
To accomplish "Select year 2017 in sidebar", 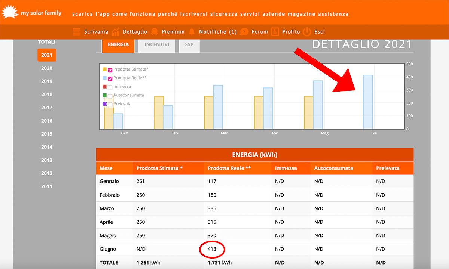I will pyautogui.click(x=47, y=108).
